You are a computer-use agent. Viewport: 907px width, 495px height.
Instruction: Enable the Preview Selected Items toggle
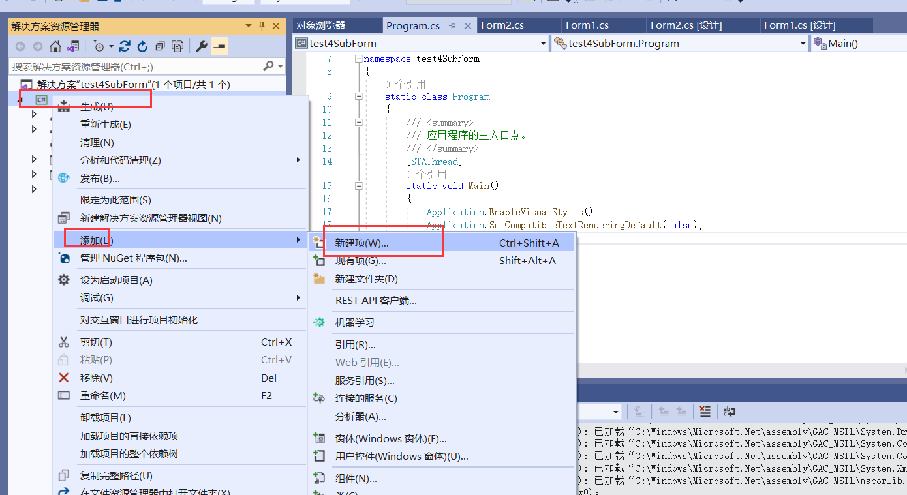point(219,46)
